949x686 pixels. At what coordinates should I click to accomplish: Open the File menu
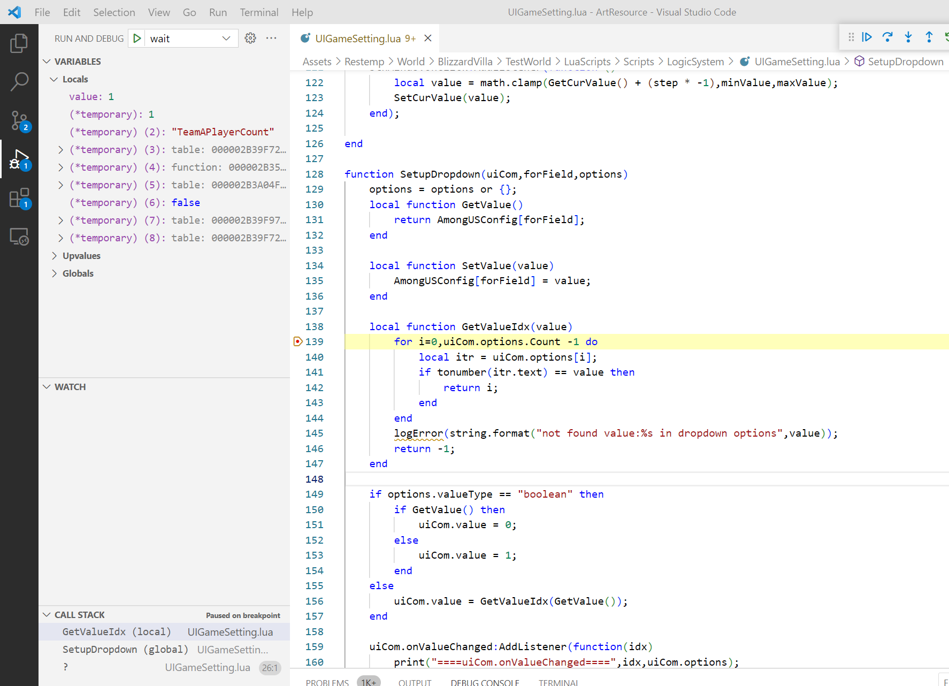[42, 12]
